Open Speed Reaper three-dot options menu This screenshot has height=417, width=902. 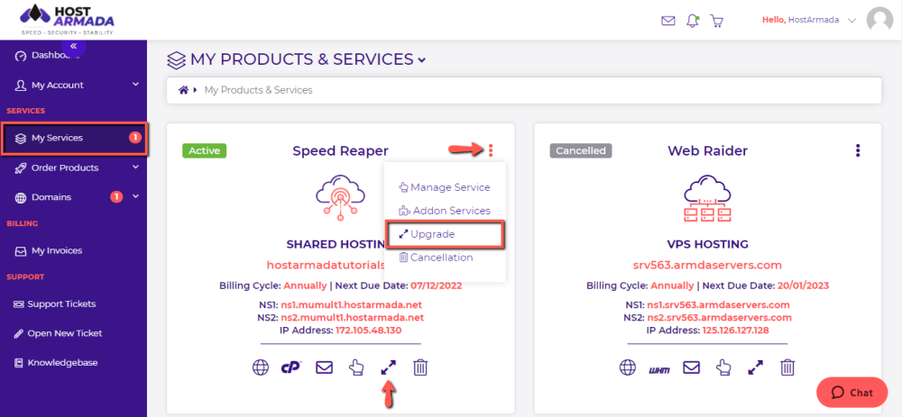[x=491, y=150]
